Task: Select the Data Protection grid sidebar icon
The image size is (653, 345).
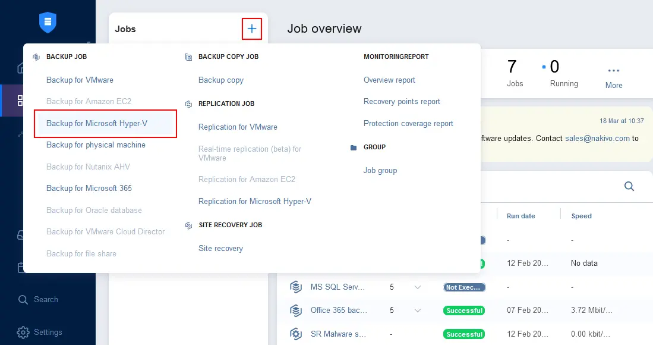Action: [x=20, y=101]
